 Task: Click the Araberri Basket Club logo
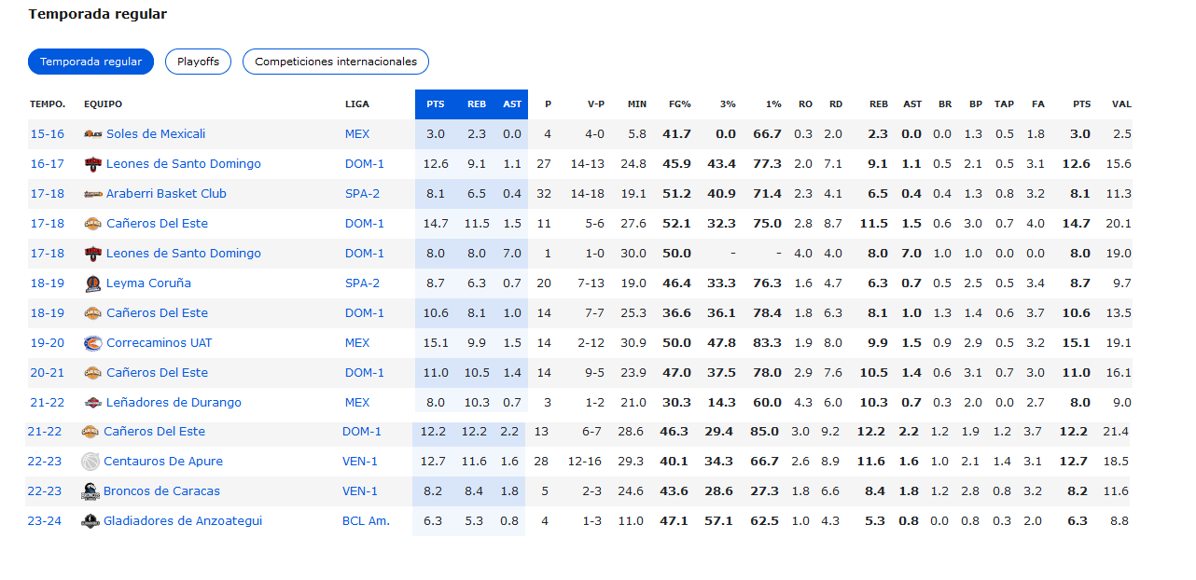[92, 194]
